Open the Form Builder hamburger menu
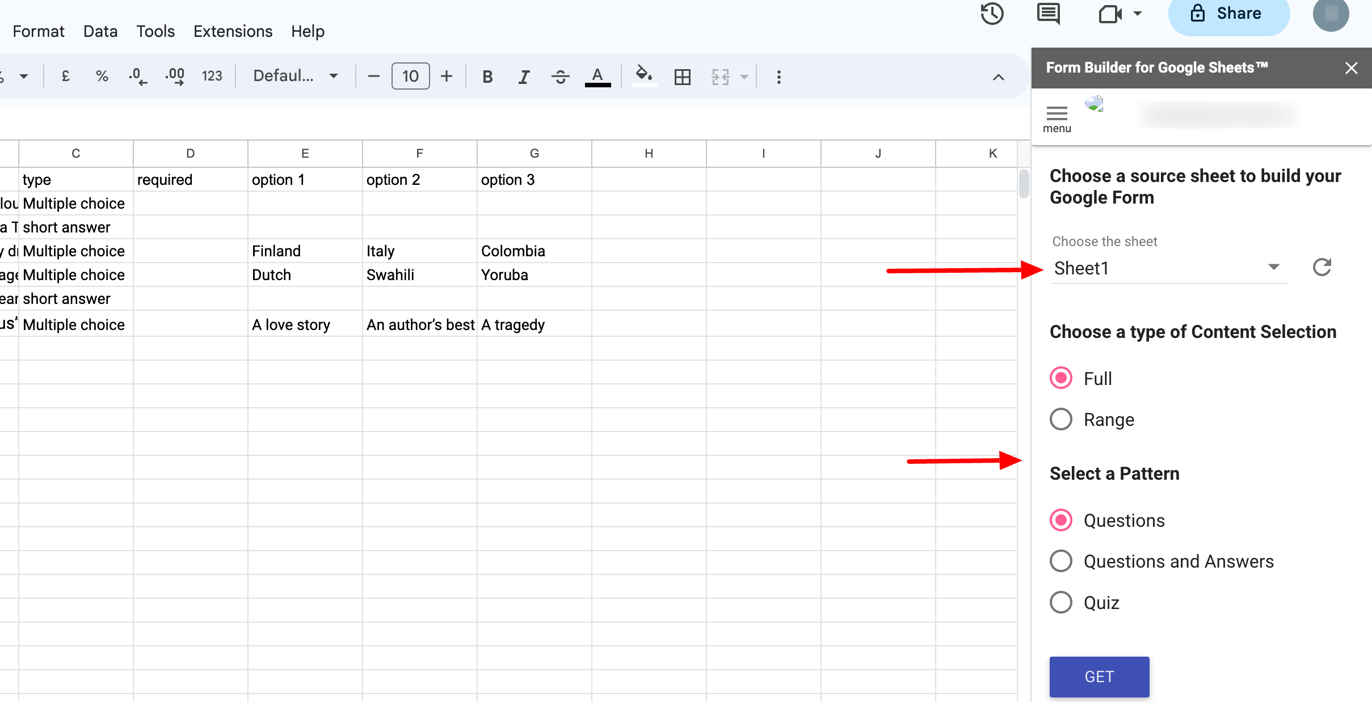Viewport: 1372px width, 702px height. [1056, 113]
